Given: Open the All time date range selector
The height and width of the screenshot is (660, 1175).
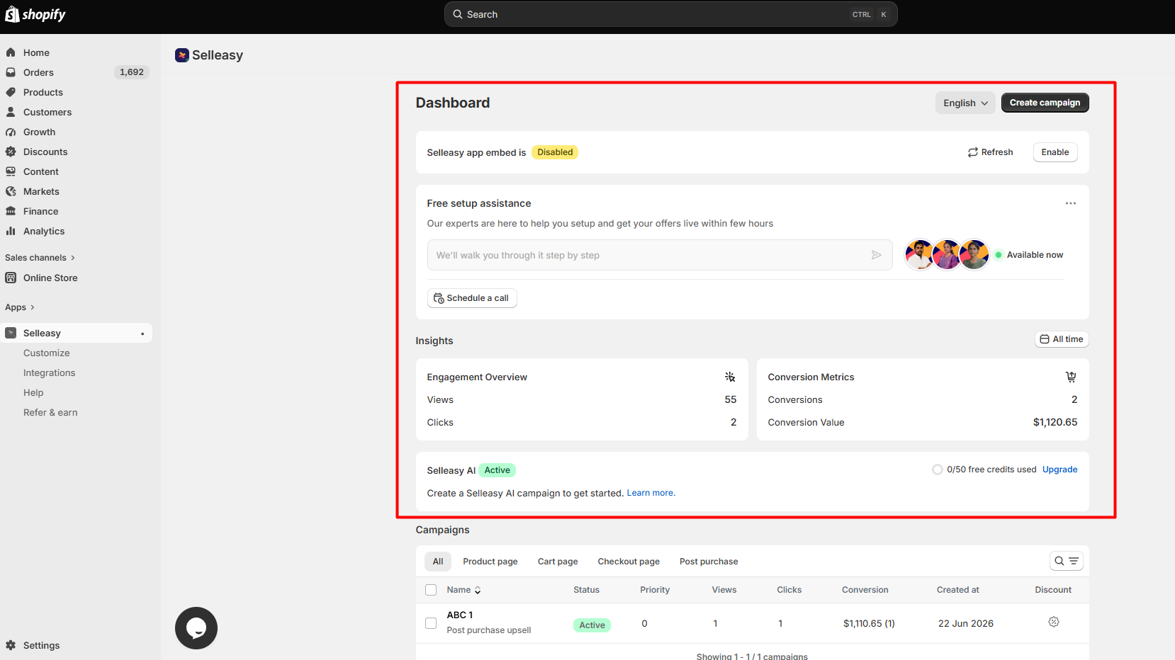Looking at the screenshot, I should tap(1062, 339).
